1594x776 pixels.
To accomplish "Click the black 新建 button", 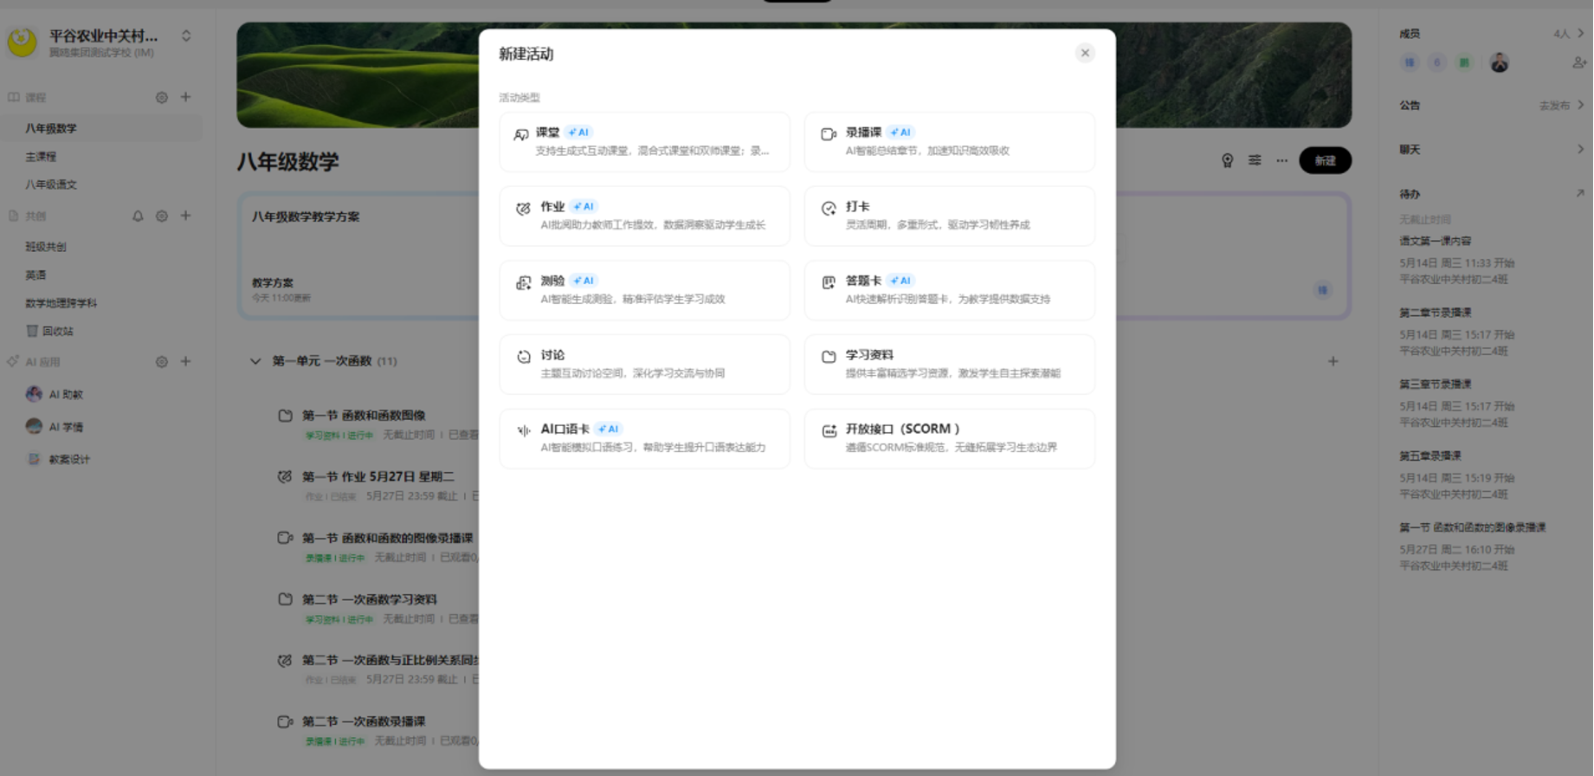I will pos(1324,160).
